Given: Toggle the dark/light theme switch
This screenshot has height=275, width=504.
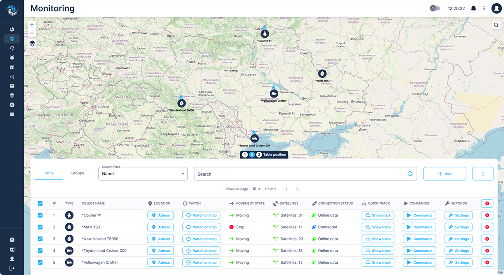Looking at the screenshot, I should coord(435,8).
